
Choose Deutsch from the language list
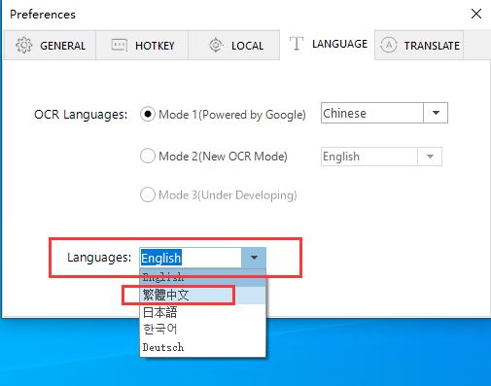(202, 347)
